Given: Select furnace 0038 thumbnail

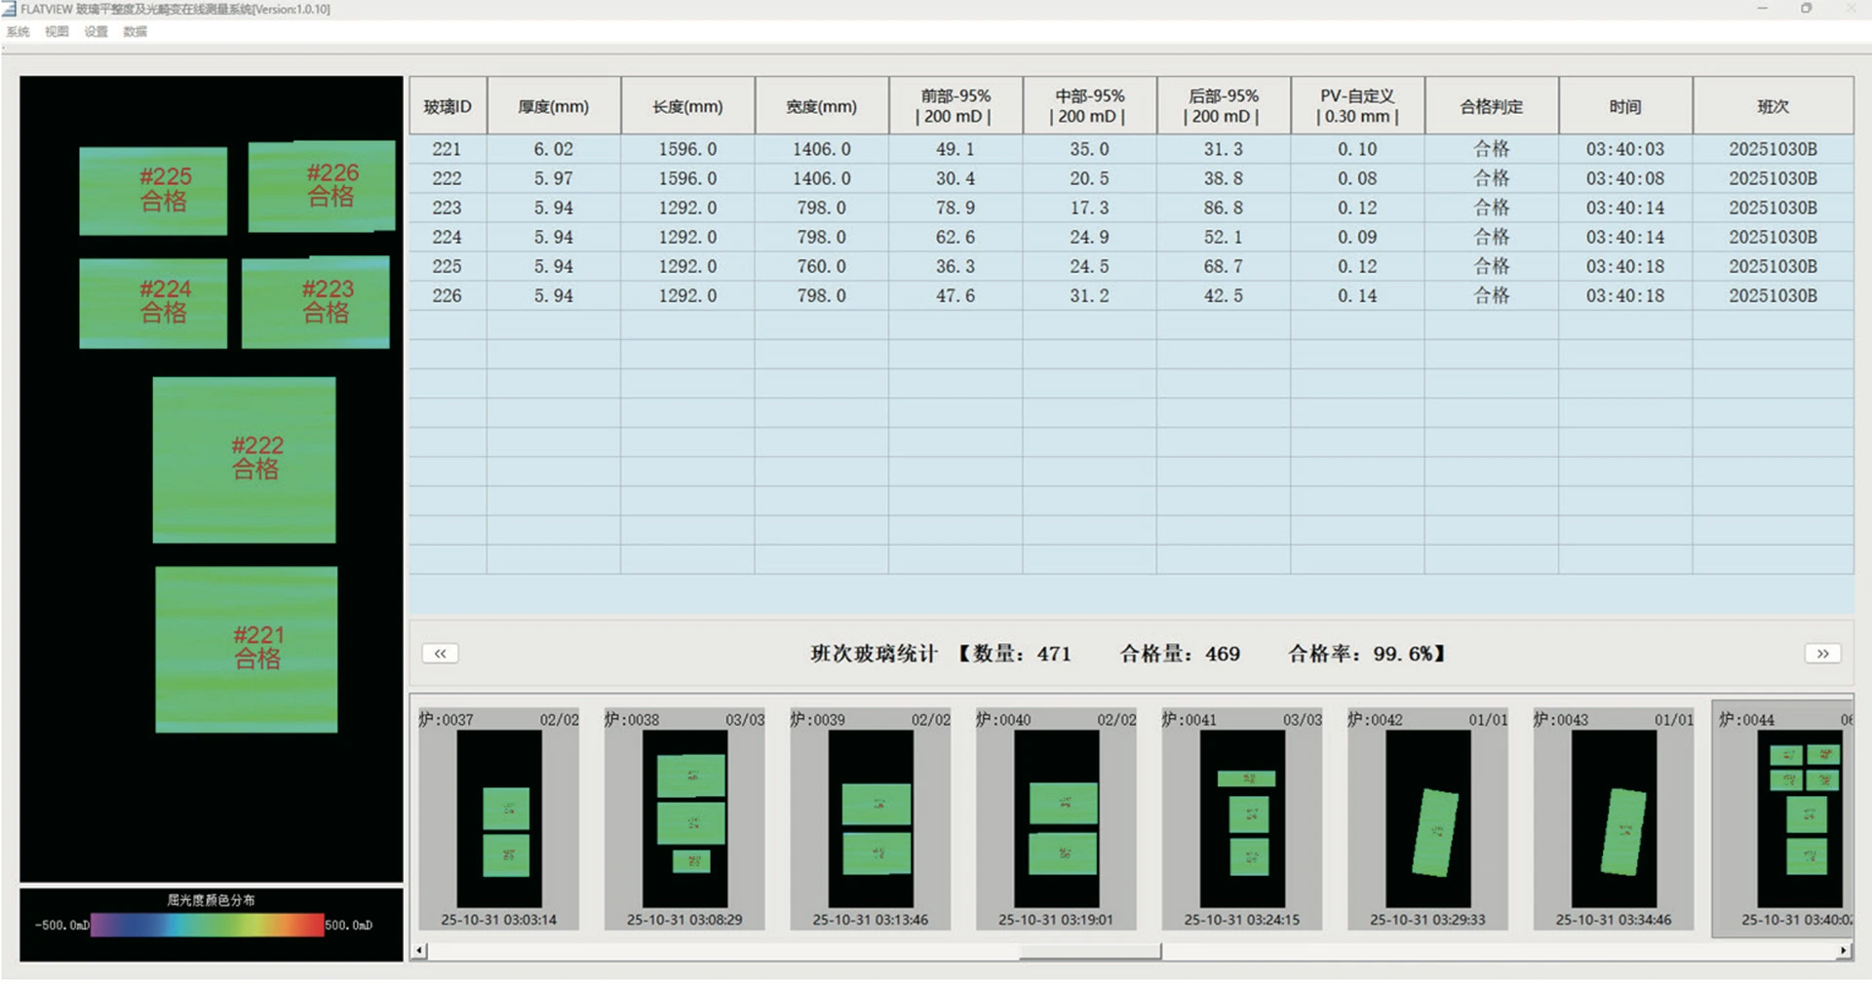Looking at the screenshot, I should (x=684, y=819).
